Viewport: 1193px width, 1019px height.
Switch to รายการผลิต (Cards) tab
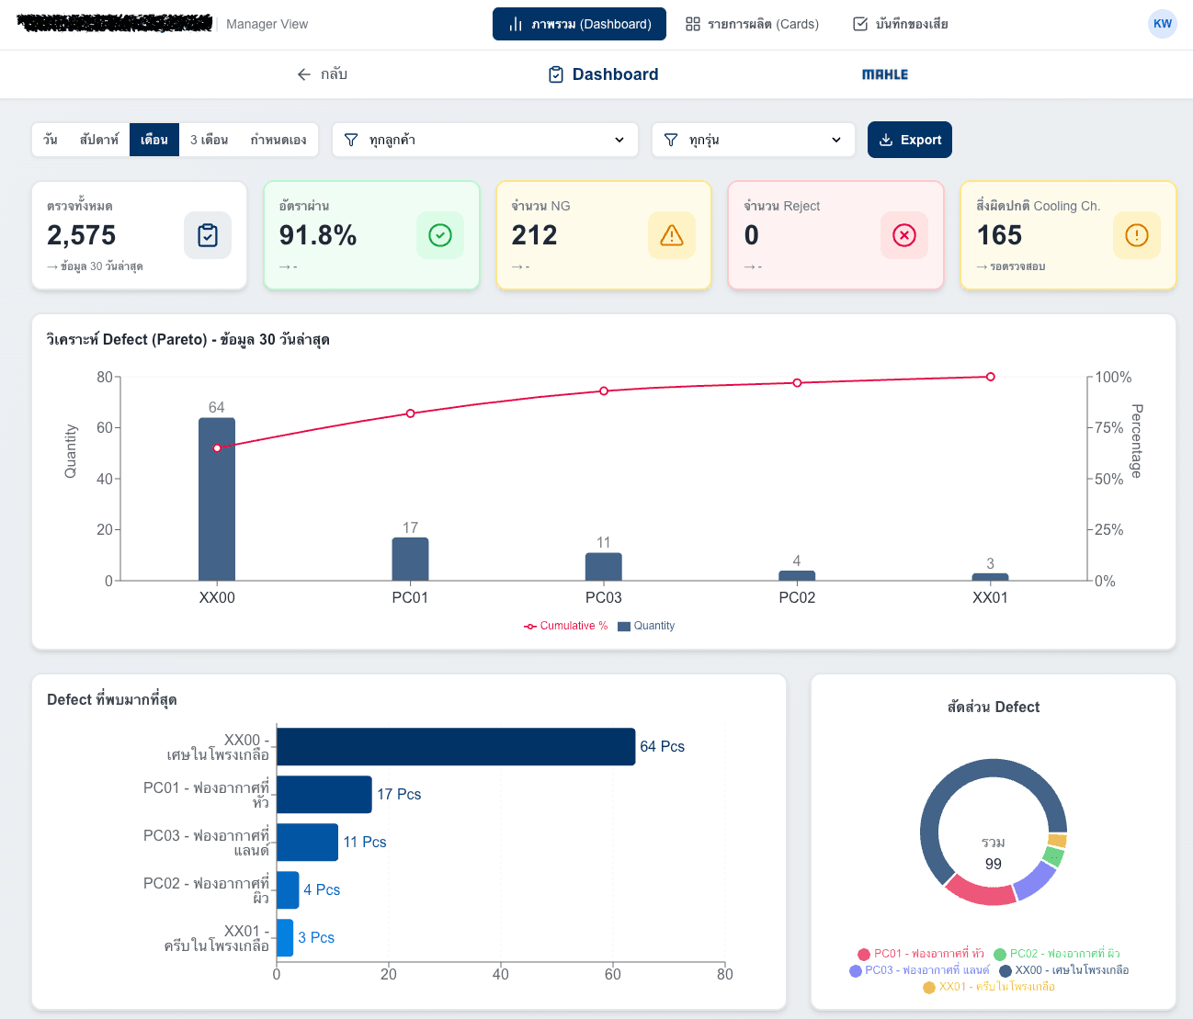[752, 24]
